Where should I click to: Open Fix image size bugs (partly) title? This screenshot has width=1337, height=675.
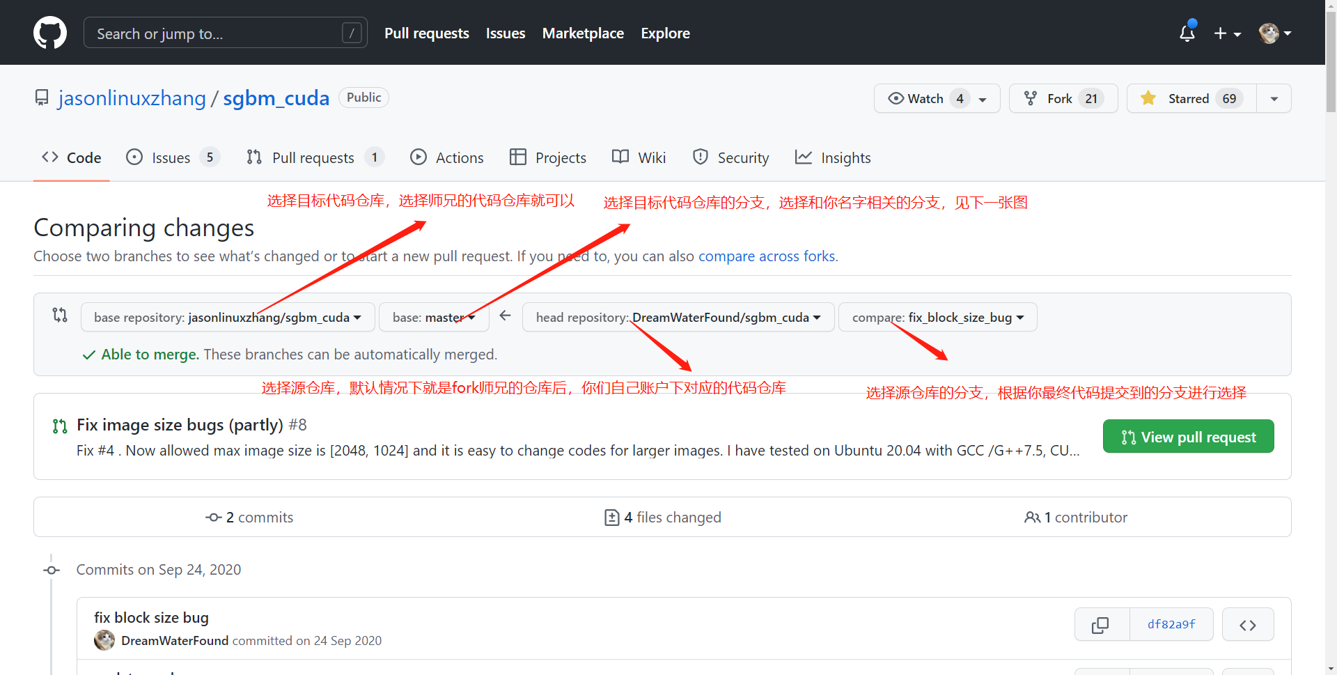click(180, 425)
